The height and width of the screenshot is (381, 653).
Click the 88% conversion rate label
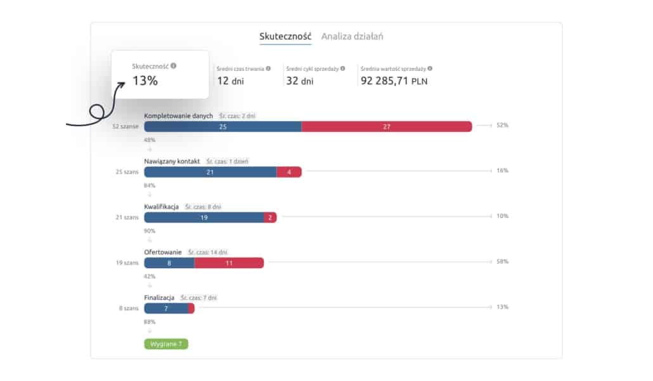[150, 322]
